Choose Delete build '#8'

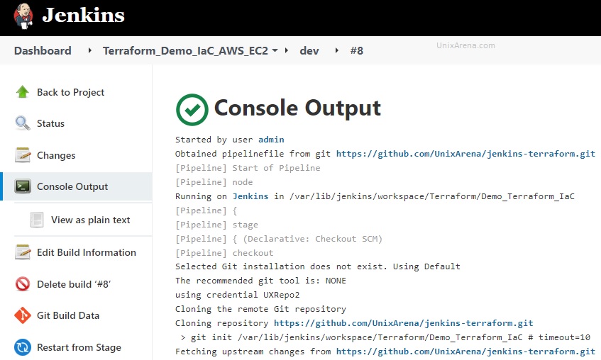tap(74, 284)
